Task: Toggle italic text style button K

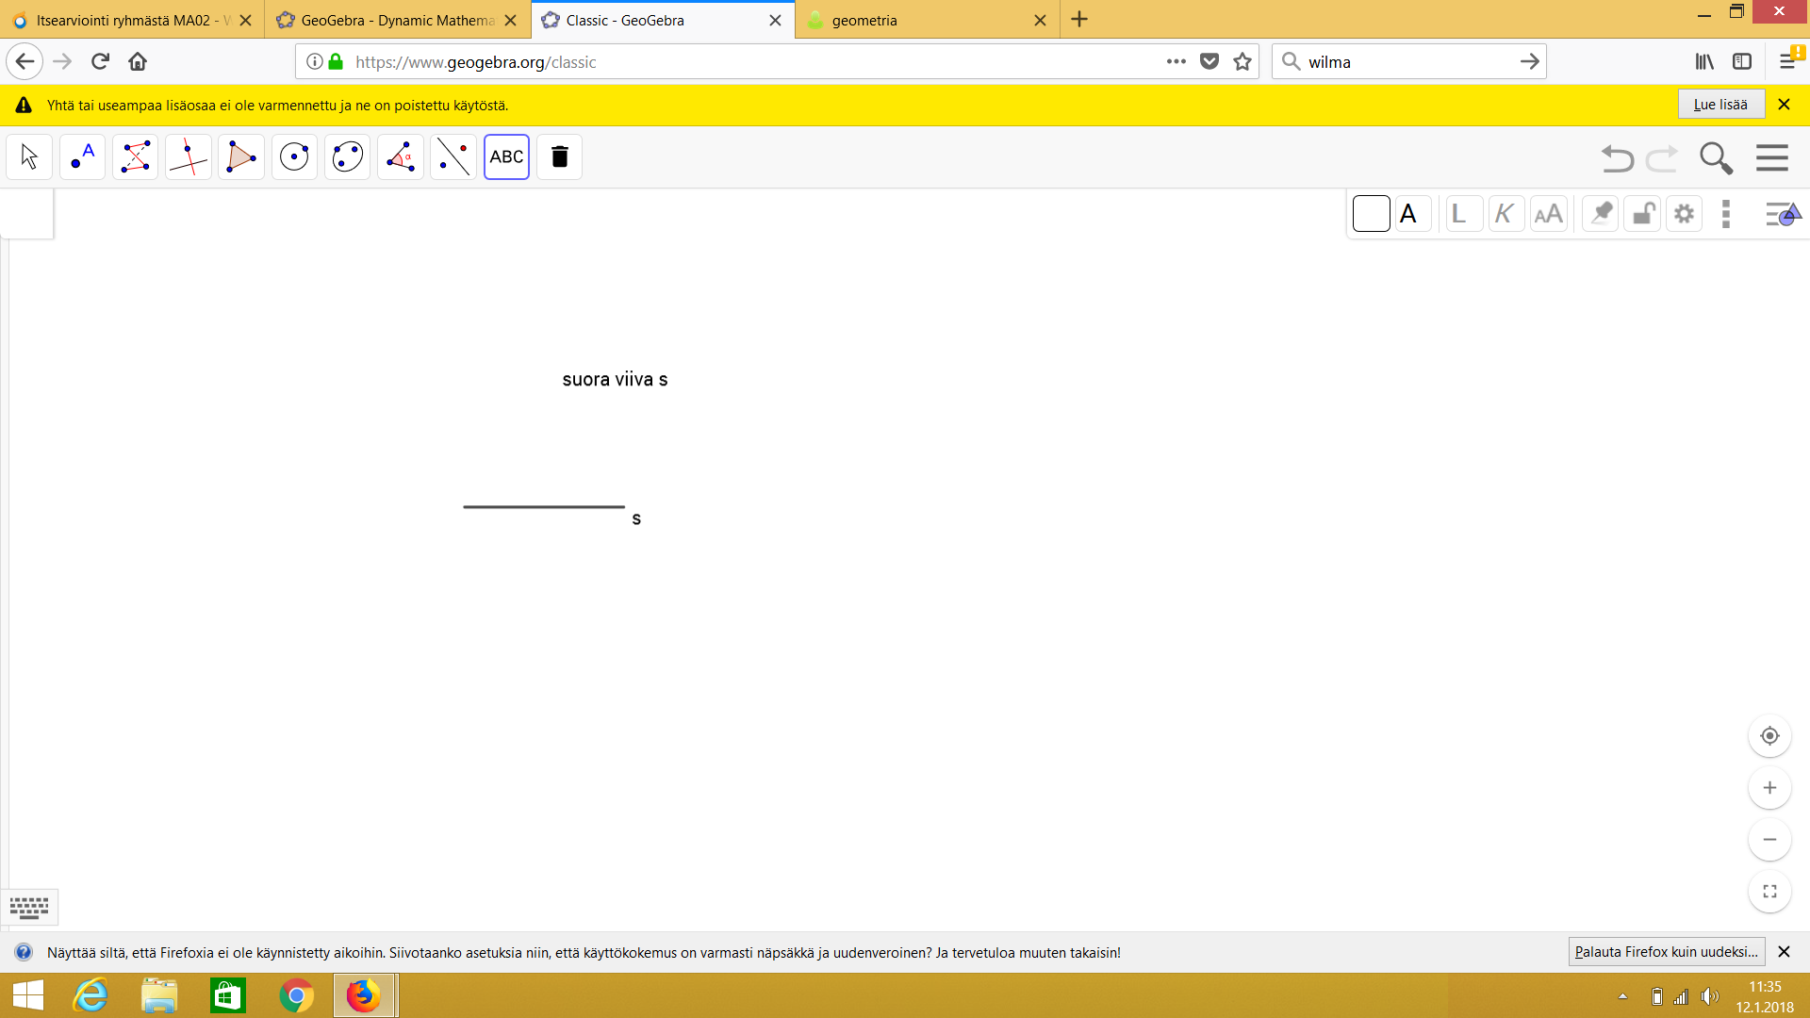Action: [x=1505, y=214]
